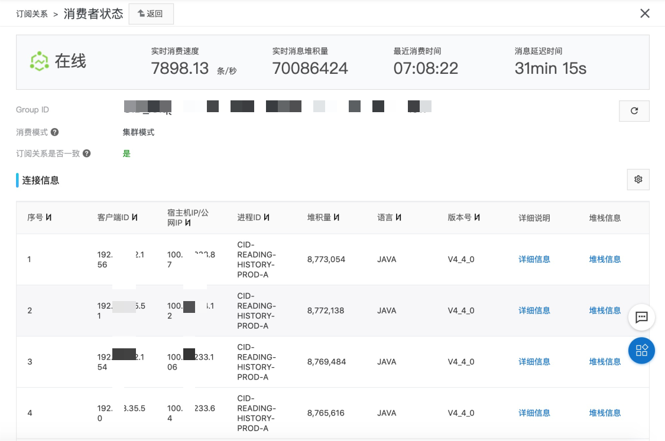The image size is (665, 441).
Task: Sort by 版本号 column
Action: point(477,217)
